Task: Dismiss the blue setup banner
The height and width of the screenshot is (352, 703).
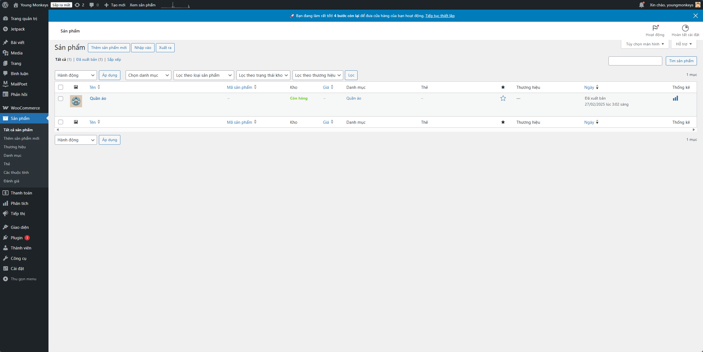Action: pyautogui.click(x=695, y=16)
